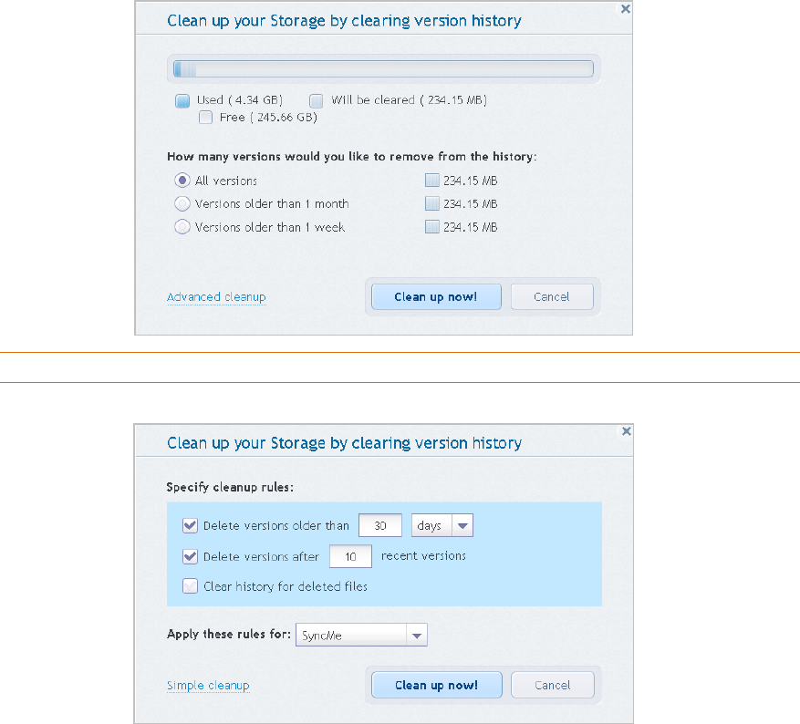Image resolution: width=800 pixels, height=724 pixels.
Task: Cancel the simple cleanup dialog
Action: click(x=552, y=296)
